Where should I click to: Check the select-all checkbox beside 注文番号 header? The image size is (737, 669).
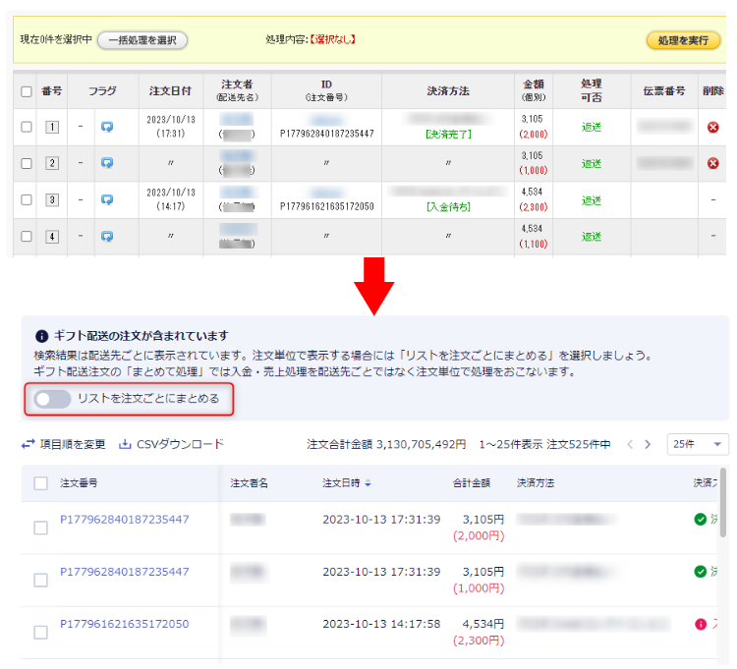(x=40, y=483)
